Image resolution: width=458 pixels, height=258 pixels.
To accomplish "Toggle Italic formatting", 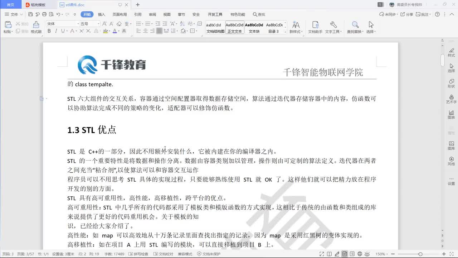I will (56, 31).
